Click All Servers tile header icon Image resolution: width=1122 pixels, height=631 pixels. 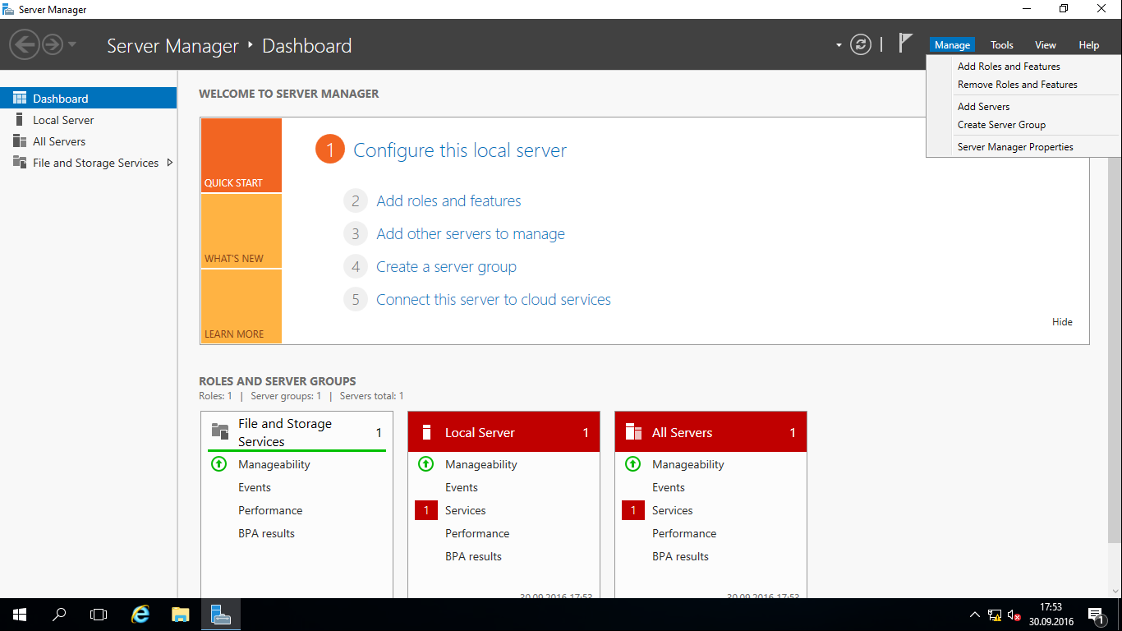pos(633,432)
